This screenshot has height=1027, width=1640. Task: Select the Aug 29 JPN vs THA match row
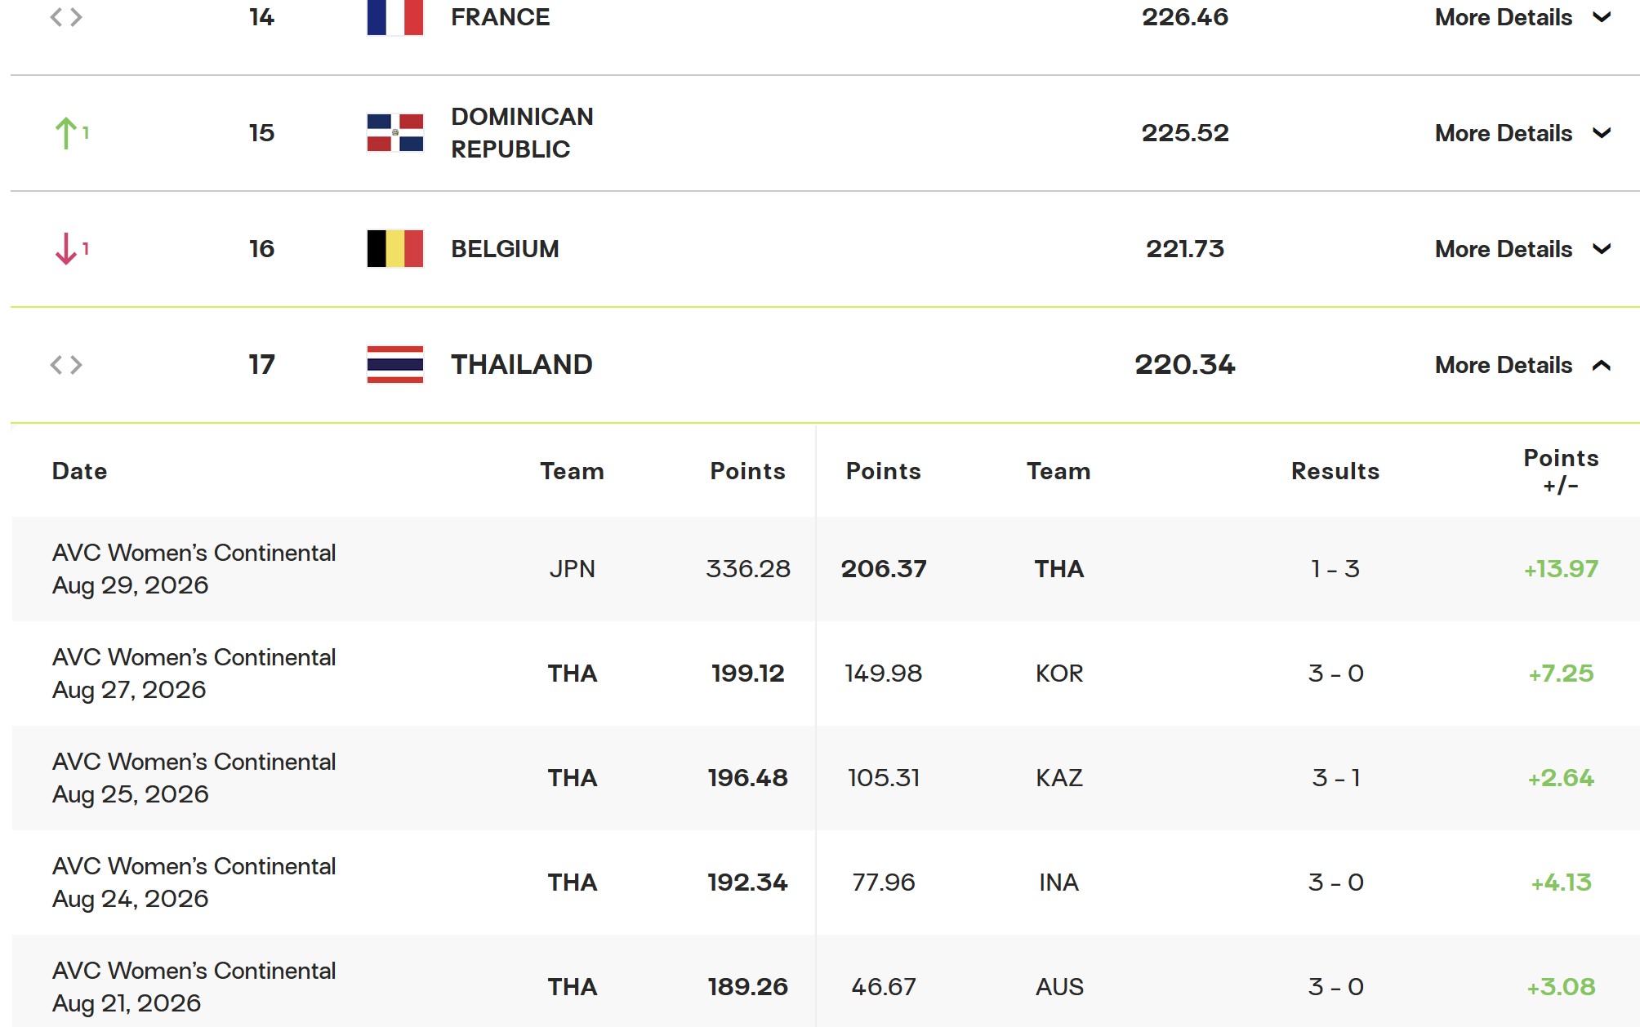click(x=826, y=569)
